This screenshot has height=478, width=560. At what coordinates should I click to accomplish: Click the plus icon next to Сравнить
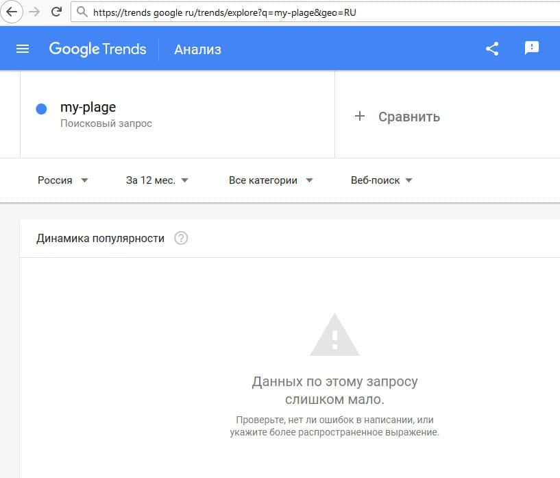coord(360,116)
